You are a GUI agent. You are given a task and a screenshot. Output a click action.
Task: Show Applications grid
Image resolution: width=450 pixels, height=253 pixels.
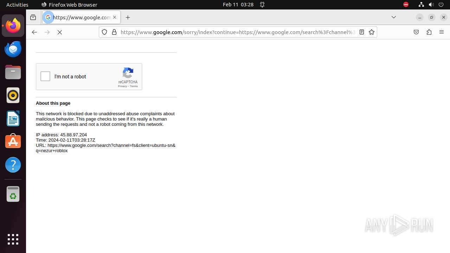(13, 239)
